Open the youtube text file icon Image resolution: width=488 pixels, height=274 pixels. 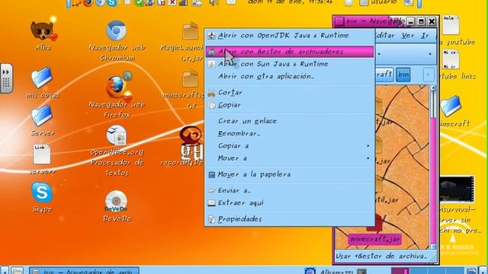tap(451, 25)
